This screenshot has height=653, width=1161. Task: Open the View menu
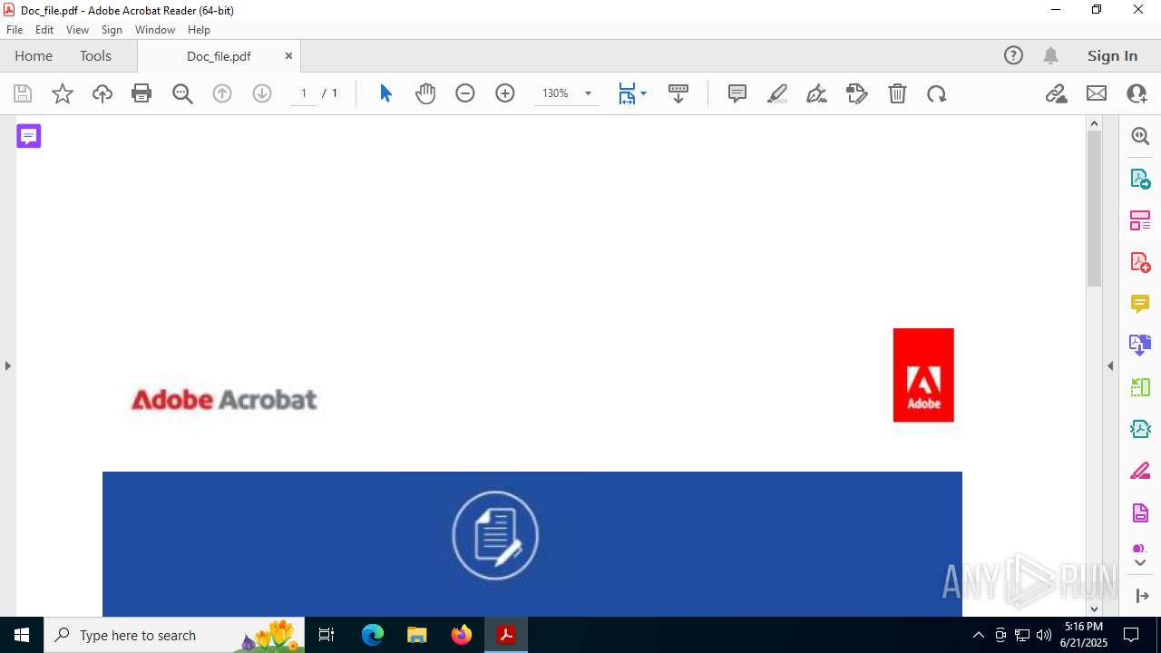click(78, 30)
